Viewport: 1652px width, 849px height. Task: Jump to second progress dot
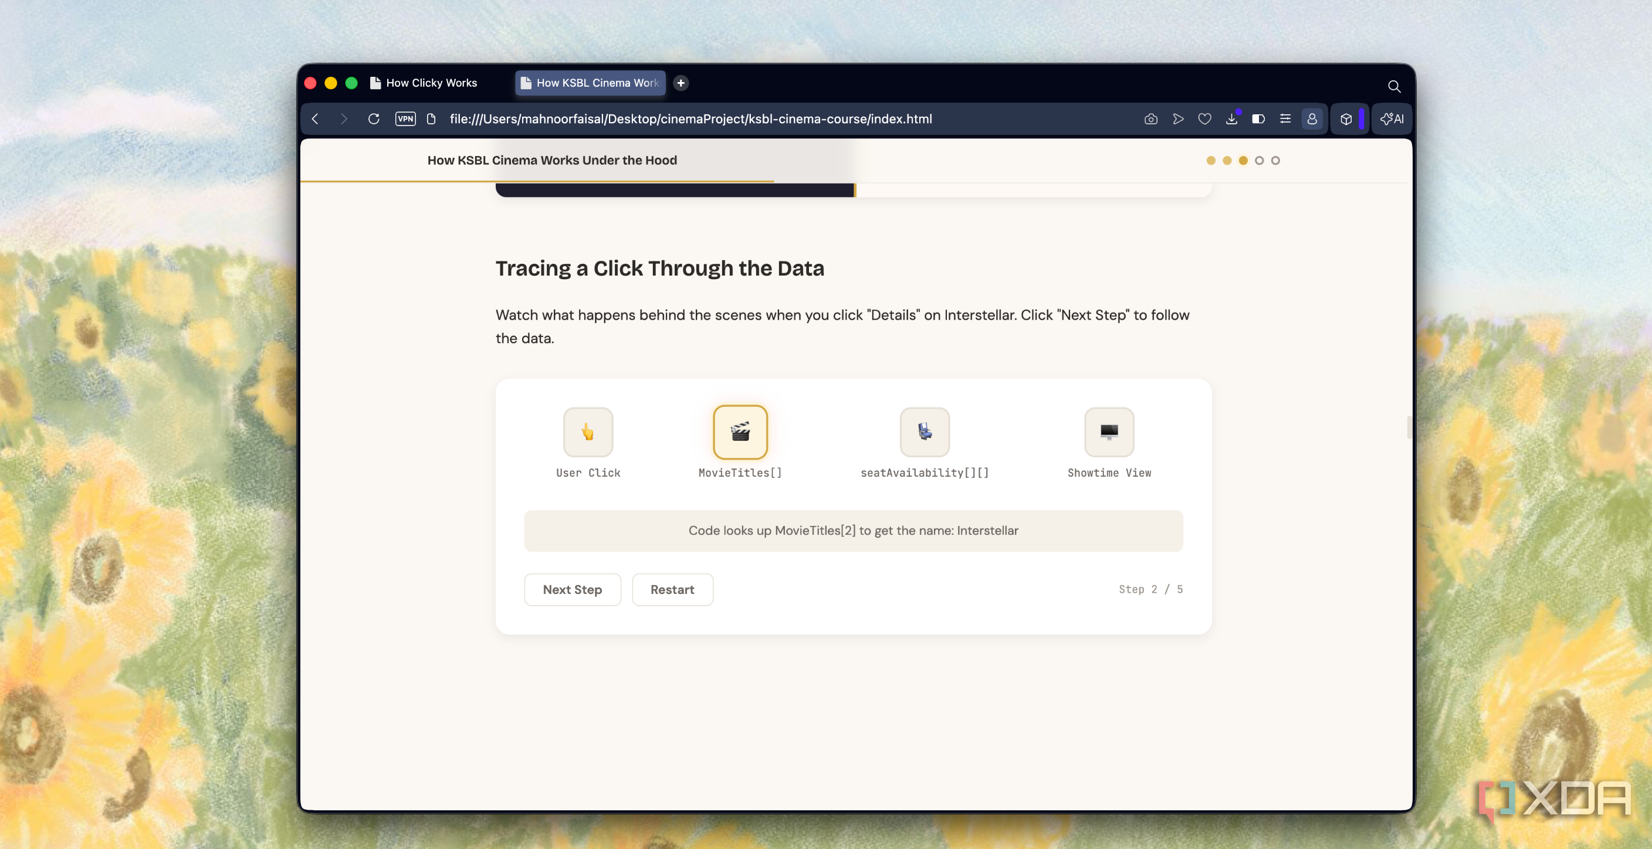click(1227, 160)
